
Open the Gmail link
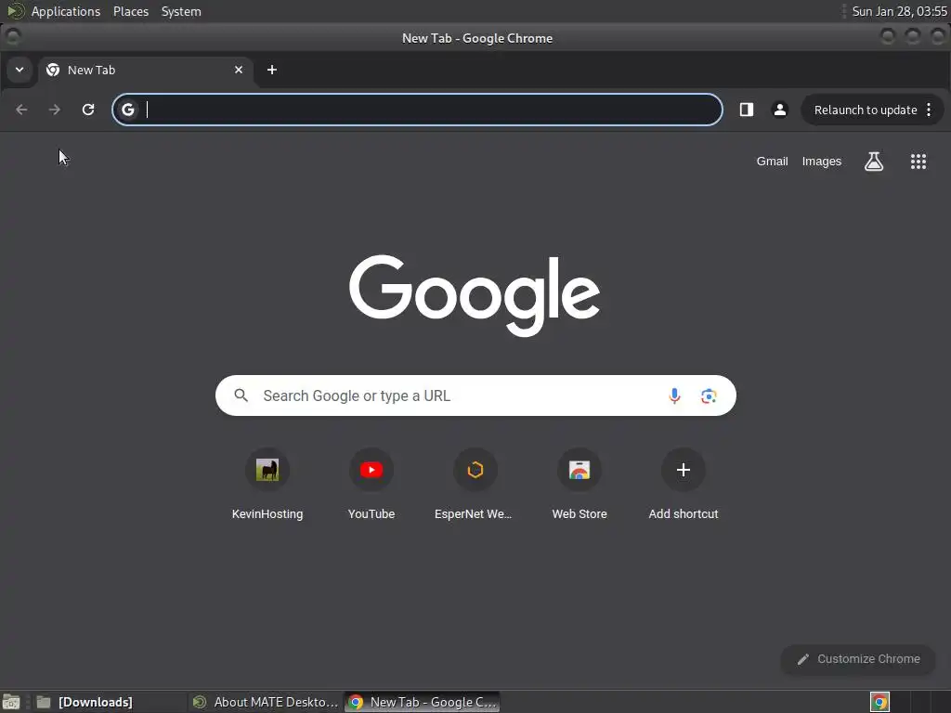(772, 162)
